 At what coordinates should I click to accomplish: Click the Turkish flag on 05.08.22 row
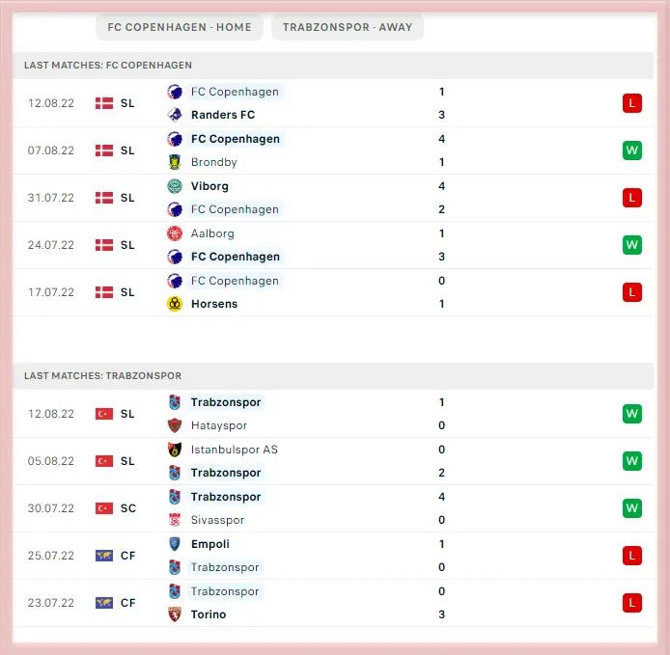tap(104, 461)
